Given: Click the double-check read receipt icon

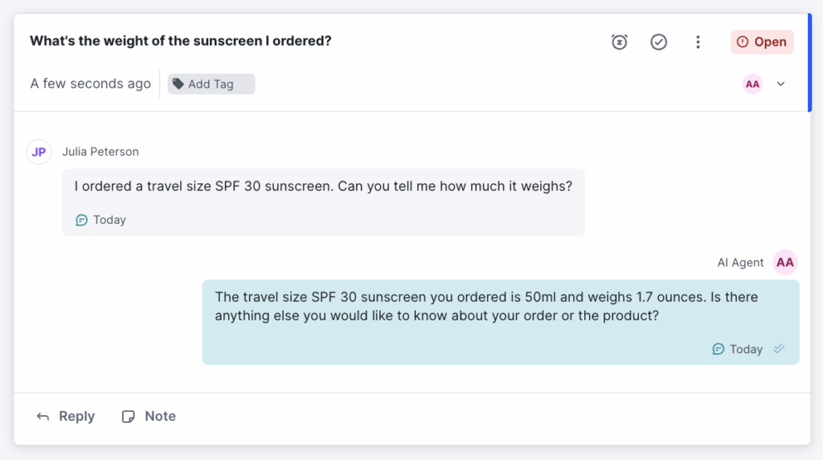Looking at the screenshot, I should tap(778, 349).
